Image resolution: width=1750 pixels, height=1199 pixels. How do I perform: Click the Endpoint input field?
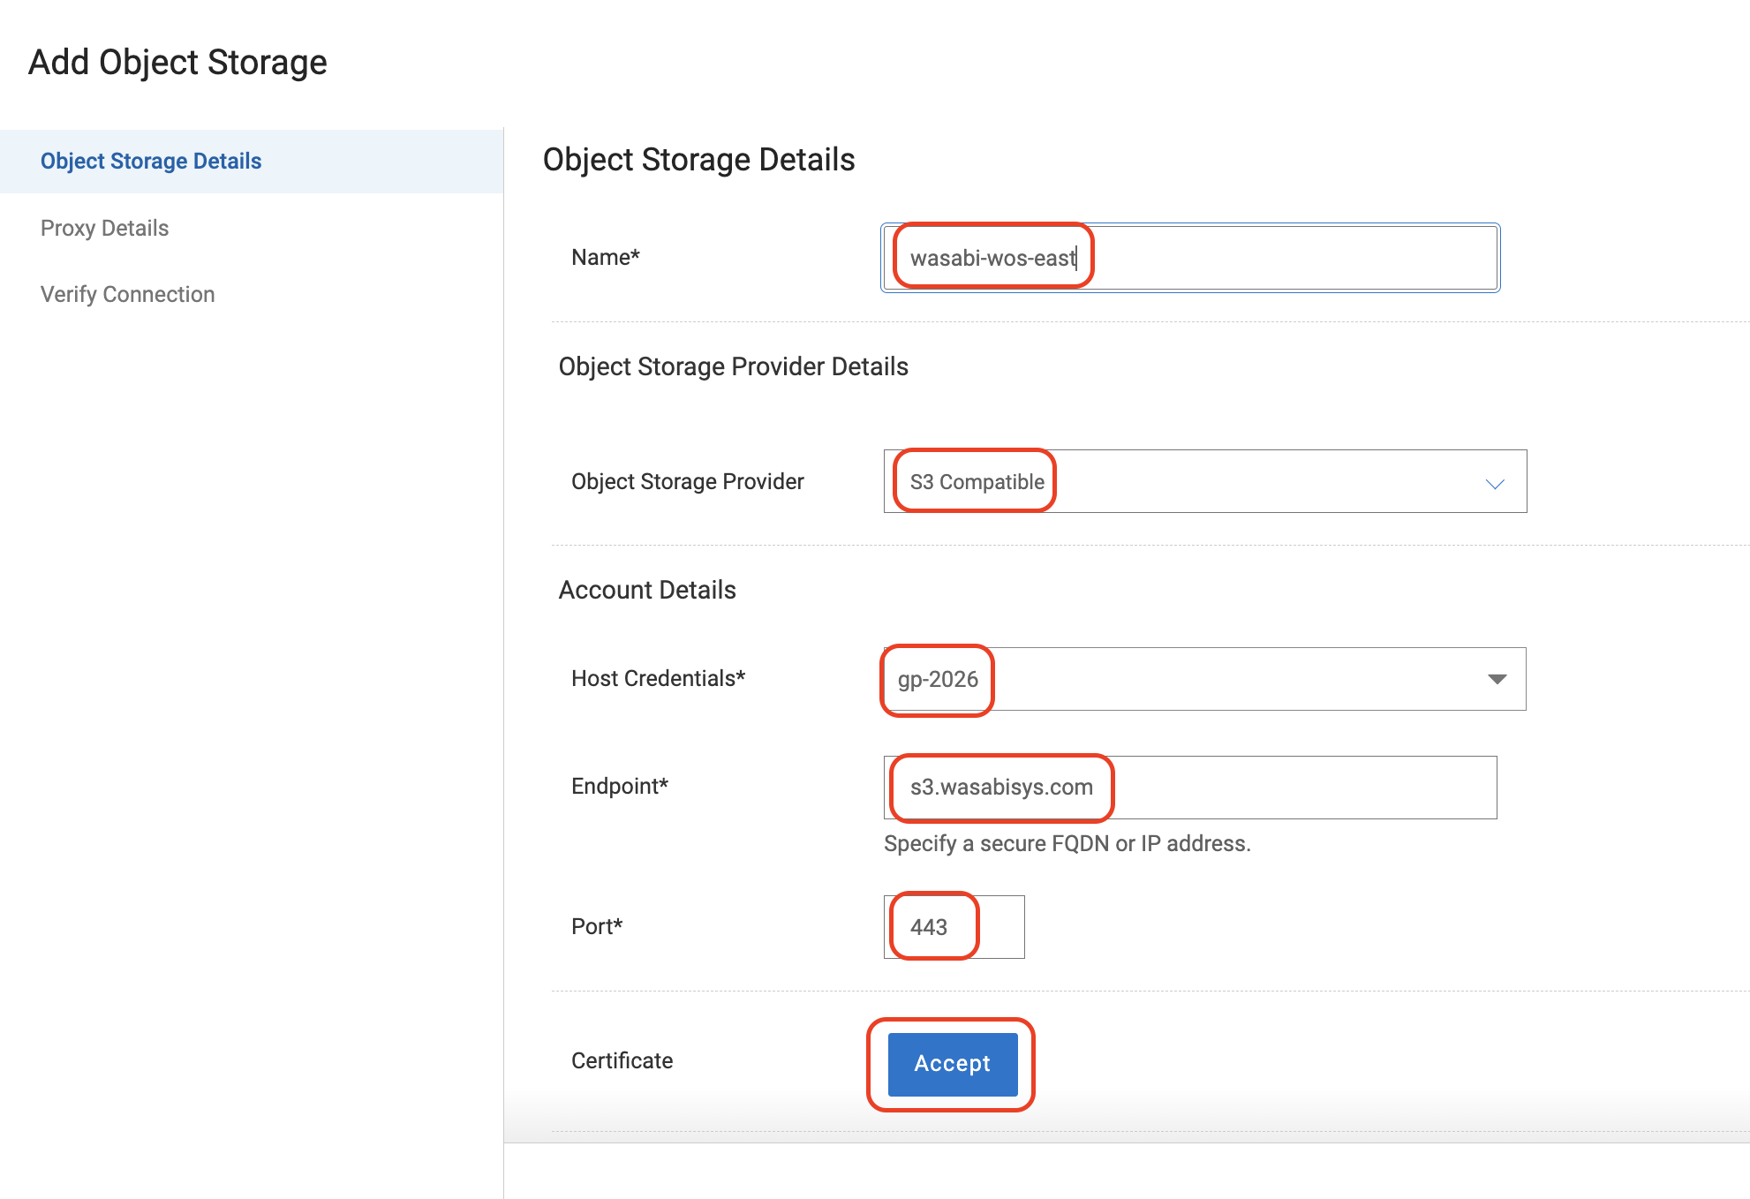(1190, 788)
